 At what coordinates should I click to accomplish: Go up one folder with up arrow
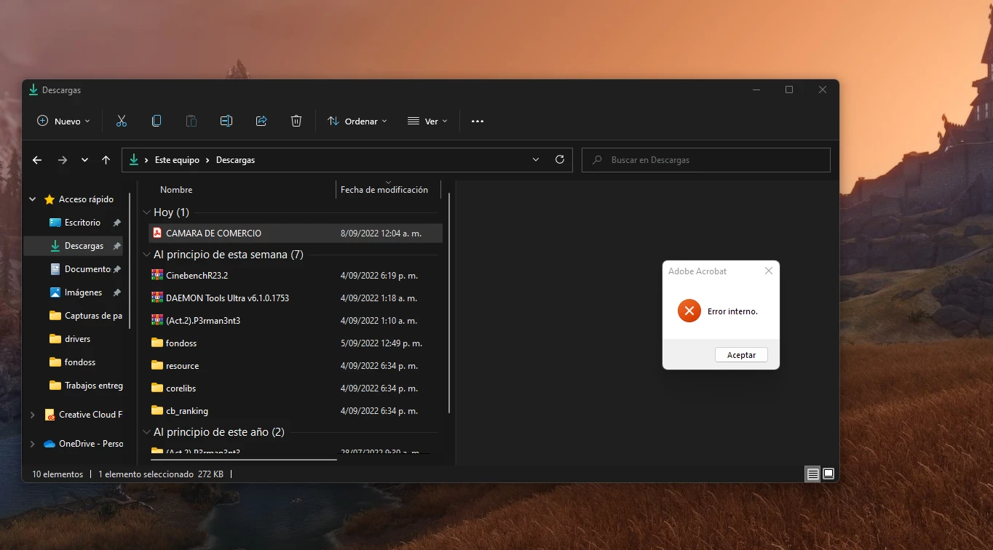(106, 160)
